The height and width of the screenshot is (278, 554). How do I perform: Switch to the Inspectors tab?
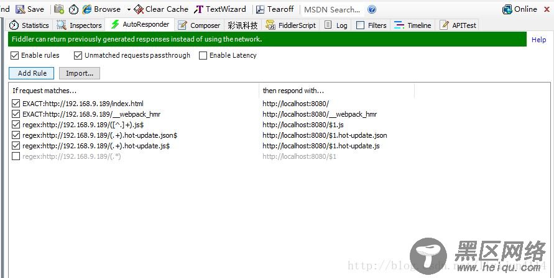coord(80,25)
